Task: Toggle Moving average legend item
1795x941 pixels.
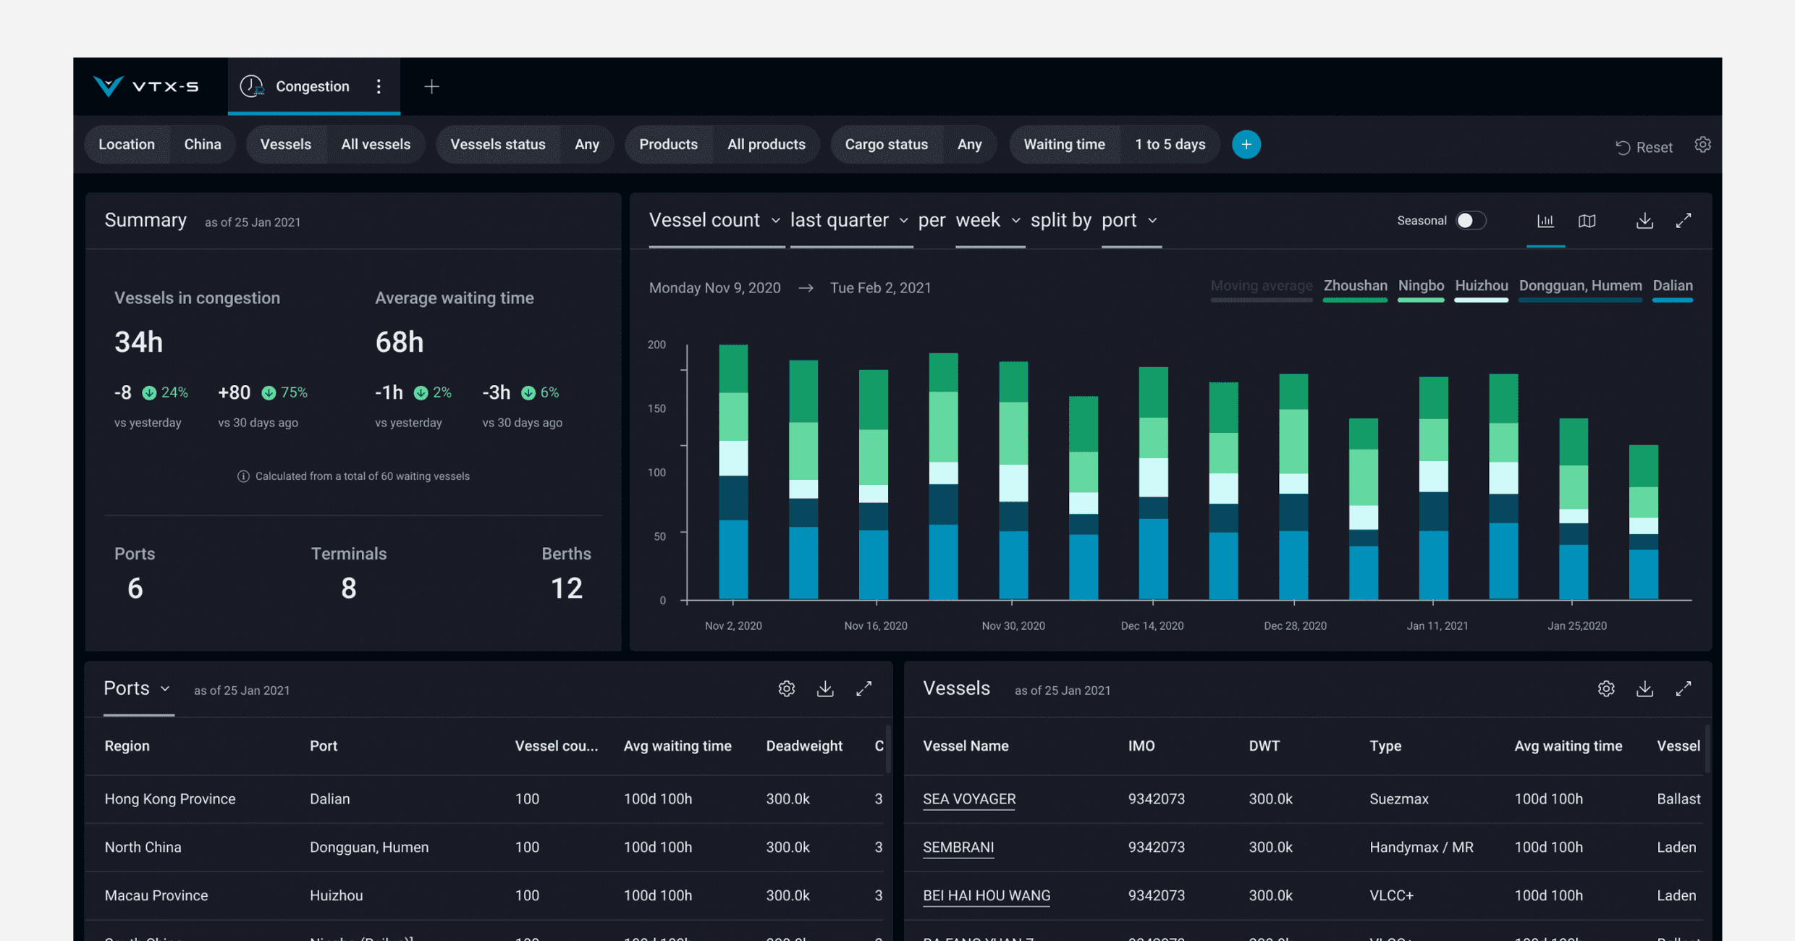Action: pos(1261,286)
